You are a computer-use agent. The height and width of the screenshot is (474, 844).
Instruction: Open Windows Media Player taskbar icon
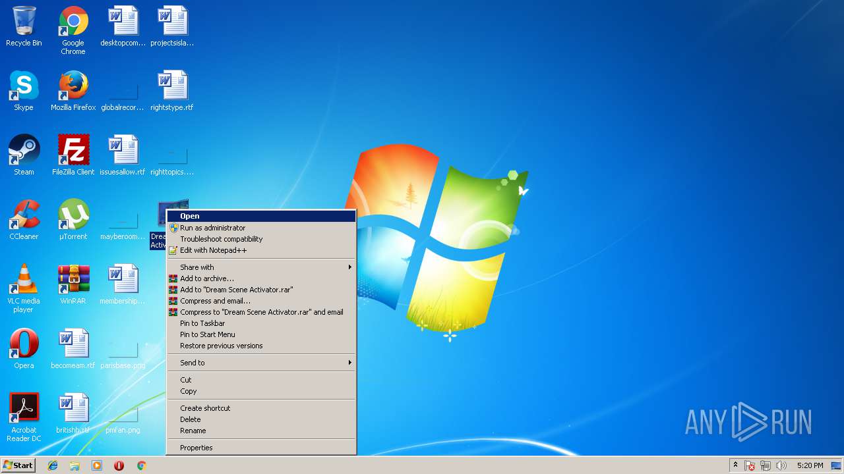[x=97, y=465]
